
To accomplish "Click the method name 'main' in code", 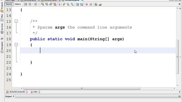I will pyautogui.click(x=82, y=39).
